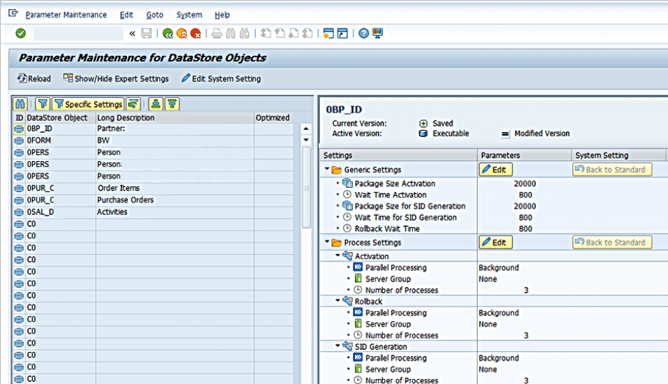Open the Help menu
The height and width of the screenshot is (384, 668).
coord(222,15)
